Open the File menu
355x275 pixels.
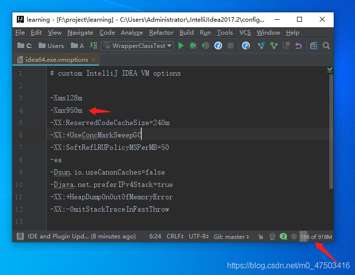[20, 33]
